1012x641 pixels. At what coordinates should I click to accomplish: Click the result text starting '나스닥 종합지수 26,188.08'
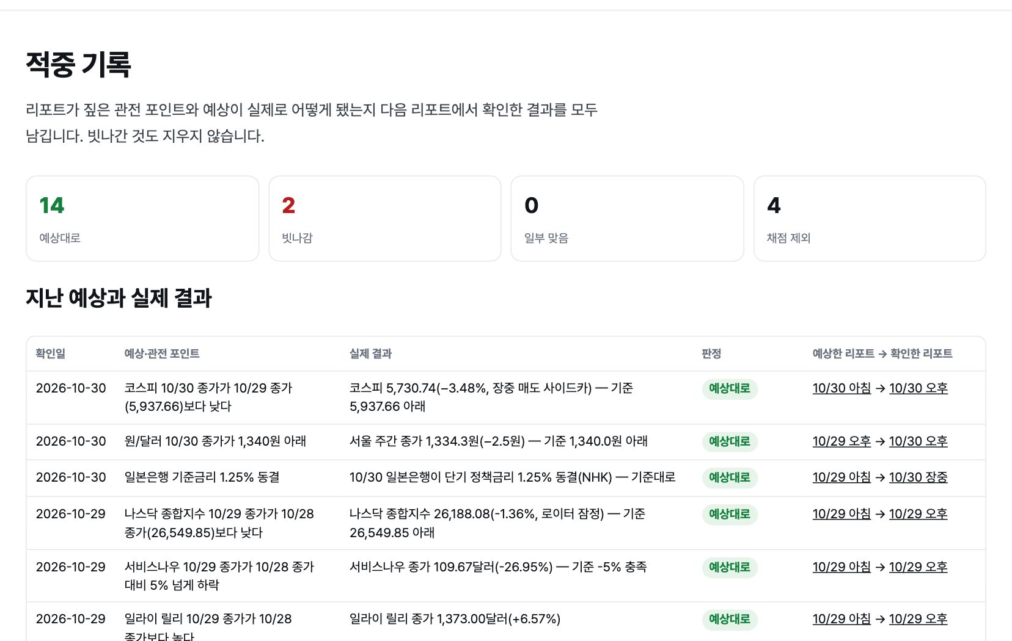(497, 523)
